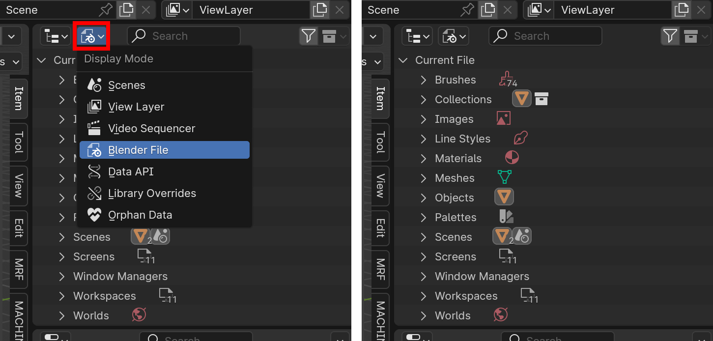Toggle pin scene icon in left panel
Viewport: 713px width, 341px height.
[x=105, y=10]
